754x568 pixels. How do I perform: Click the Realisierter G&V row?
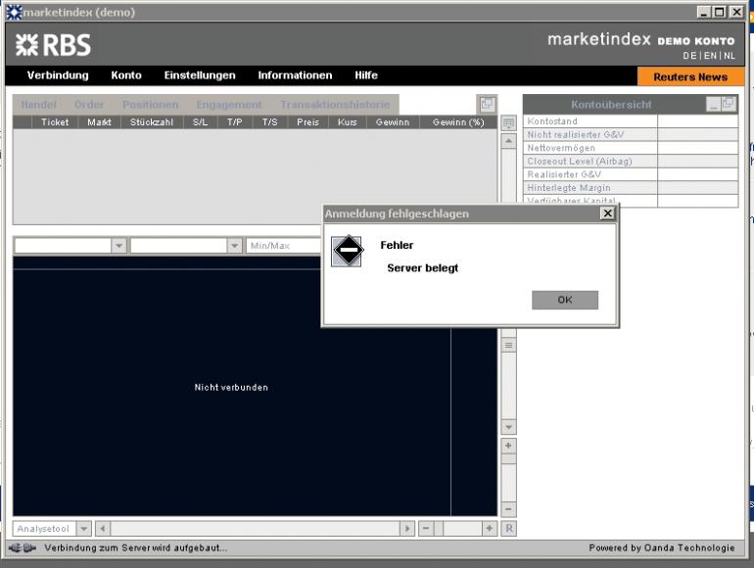point(631,174)
